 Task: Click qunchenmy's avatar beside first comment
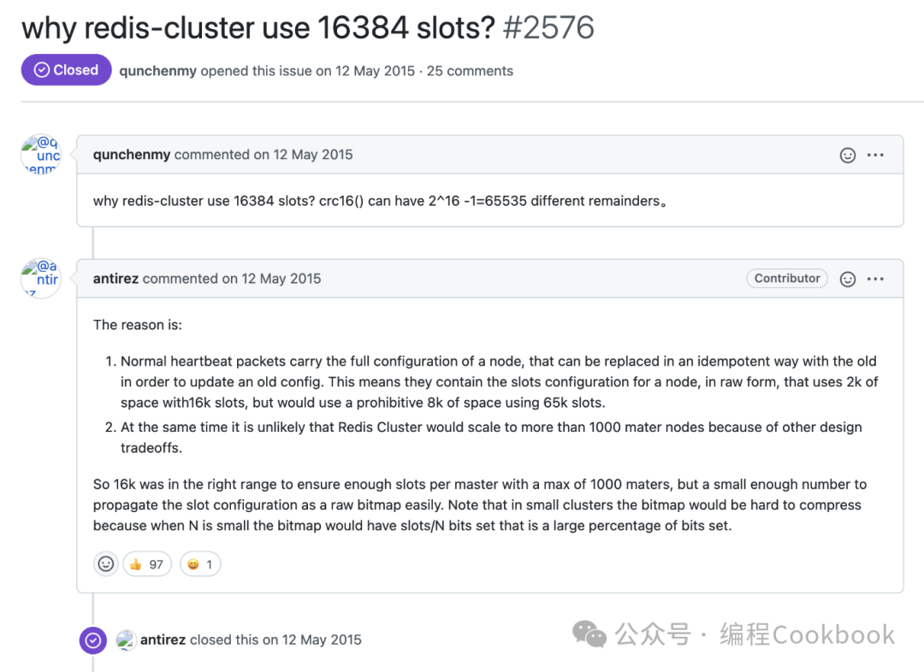pyautogui.click(x=40, y=156)
